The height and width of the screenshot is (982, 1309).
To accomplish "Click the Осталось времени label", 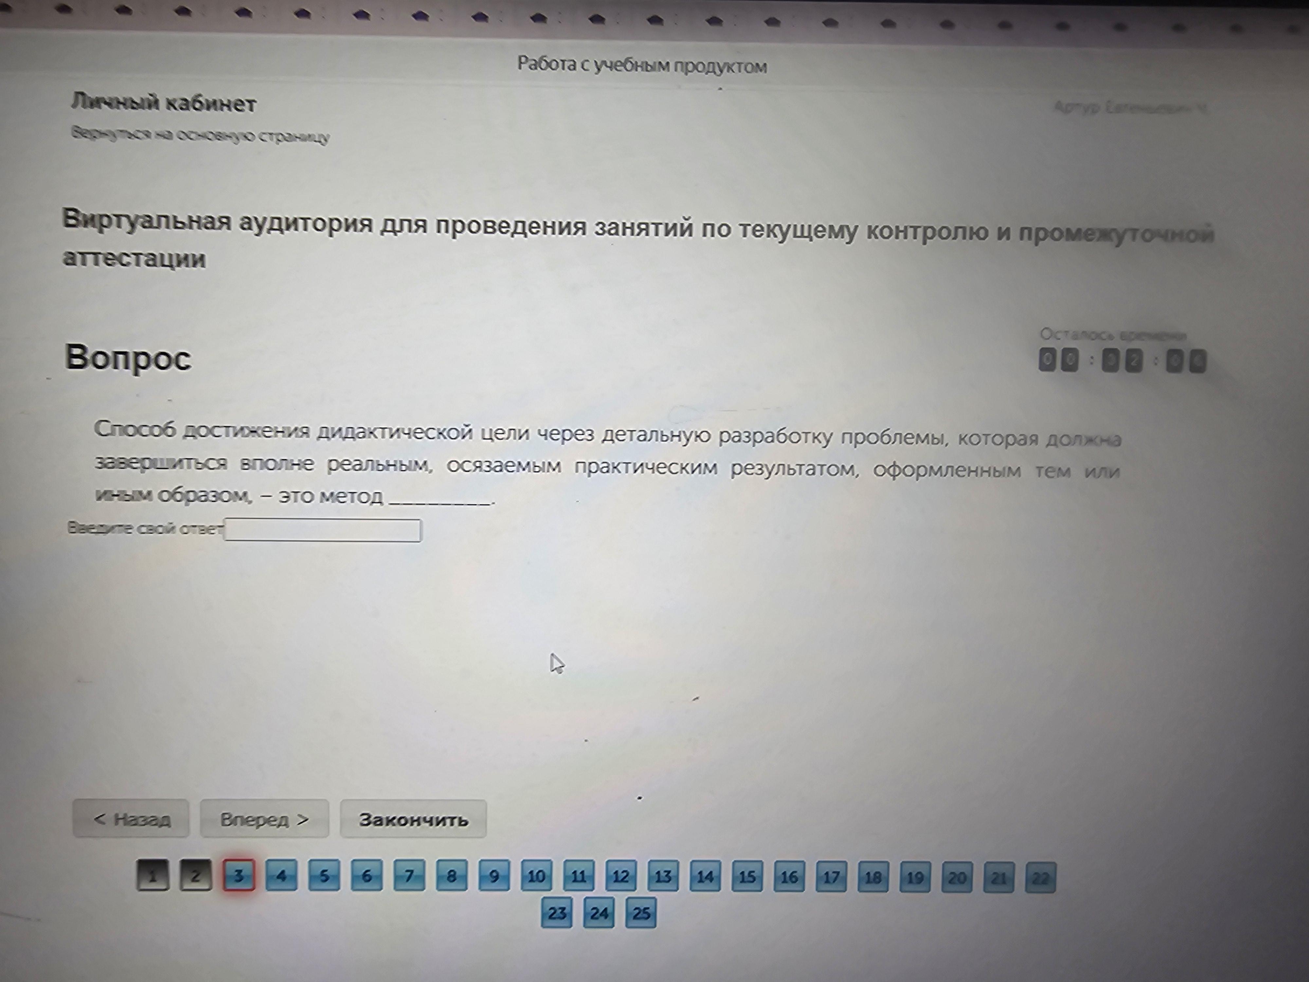I will click(1113, 335).
